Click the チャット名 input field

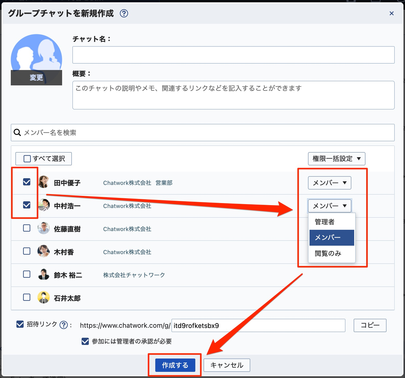point(233,55)
